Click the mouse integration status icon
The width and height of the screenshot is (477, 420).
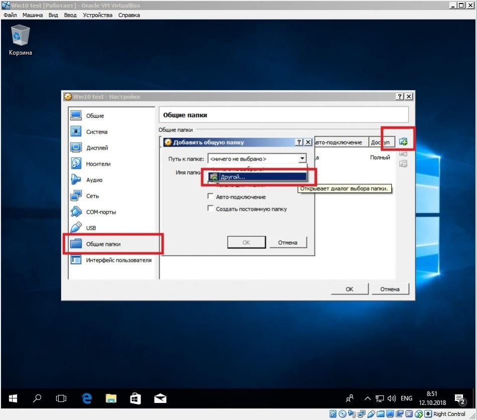click(x=419, y=414)
